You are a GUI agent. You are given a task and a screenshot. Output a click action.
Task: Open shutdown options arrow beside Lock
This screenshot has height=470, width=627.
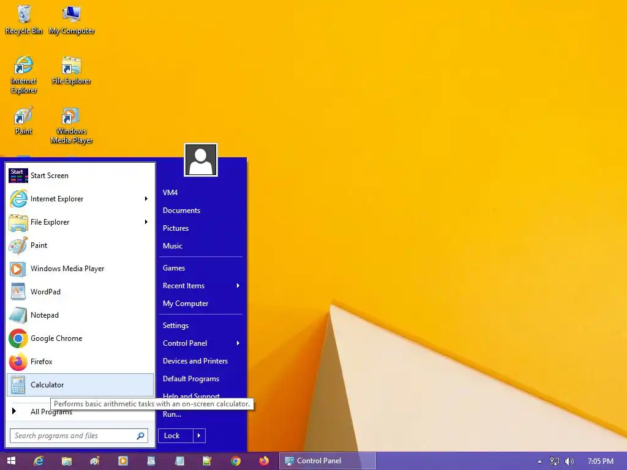coord(199,436)
